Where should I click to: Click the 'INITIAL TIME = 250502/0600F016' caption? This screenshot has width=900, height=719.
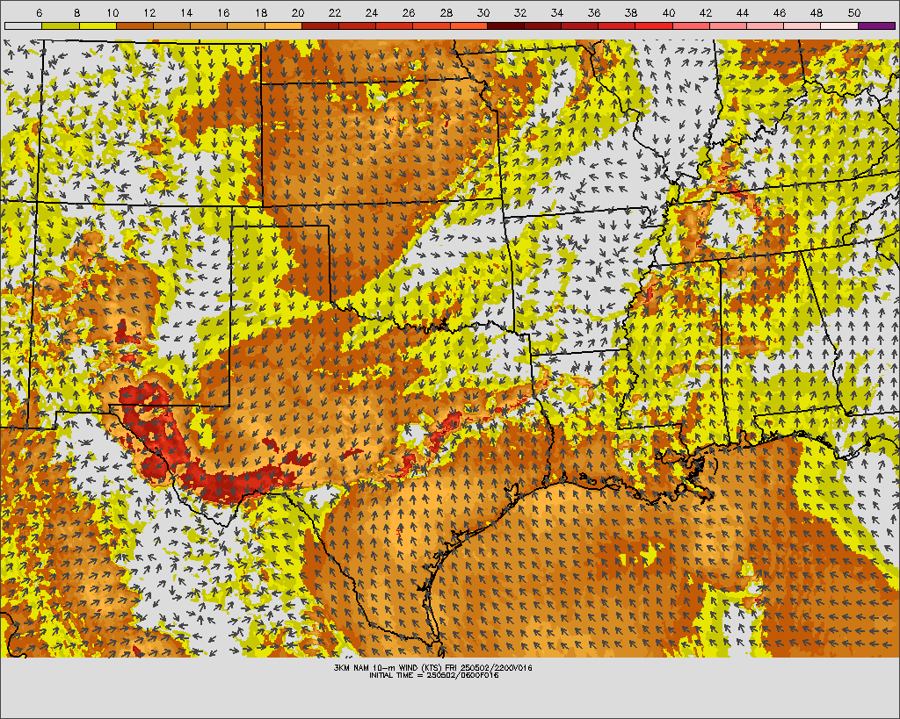click(434, 675)
